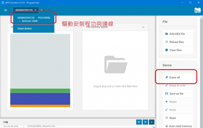Toggle log autoscroll down-arrow button
The image size is (203, 128).
(x=152, y=122)
